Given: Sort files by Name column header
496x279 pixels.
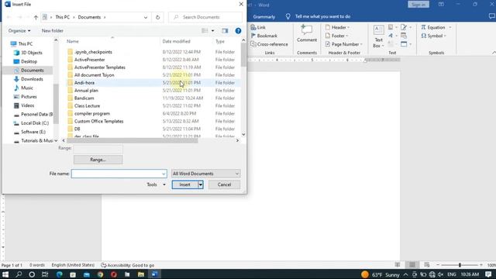Looking at the screenshot, I should tap(72, 41).
